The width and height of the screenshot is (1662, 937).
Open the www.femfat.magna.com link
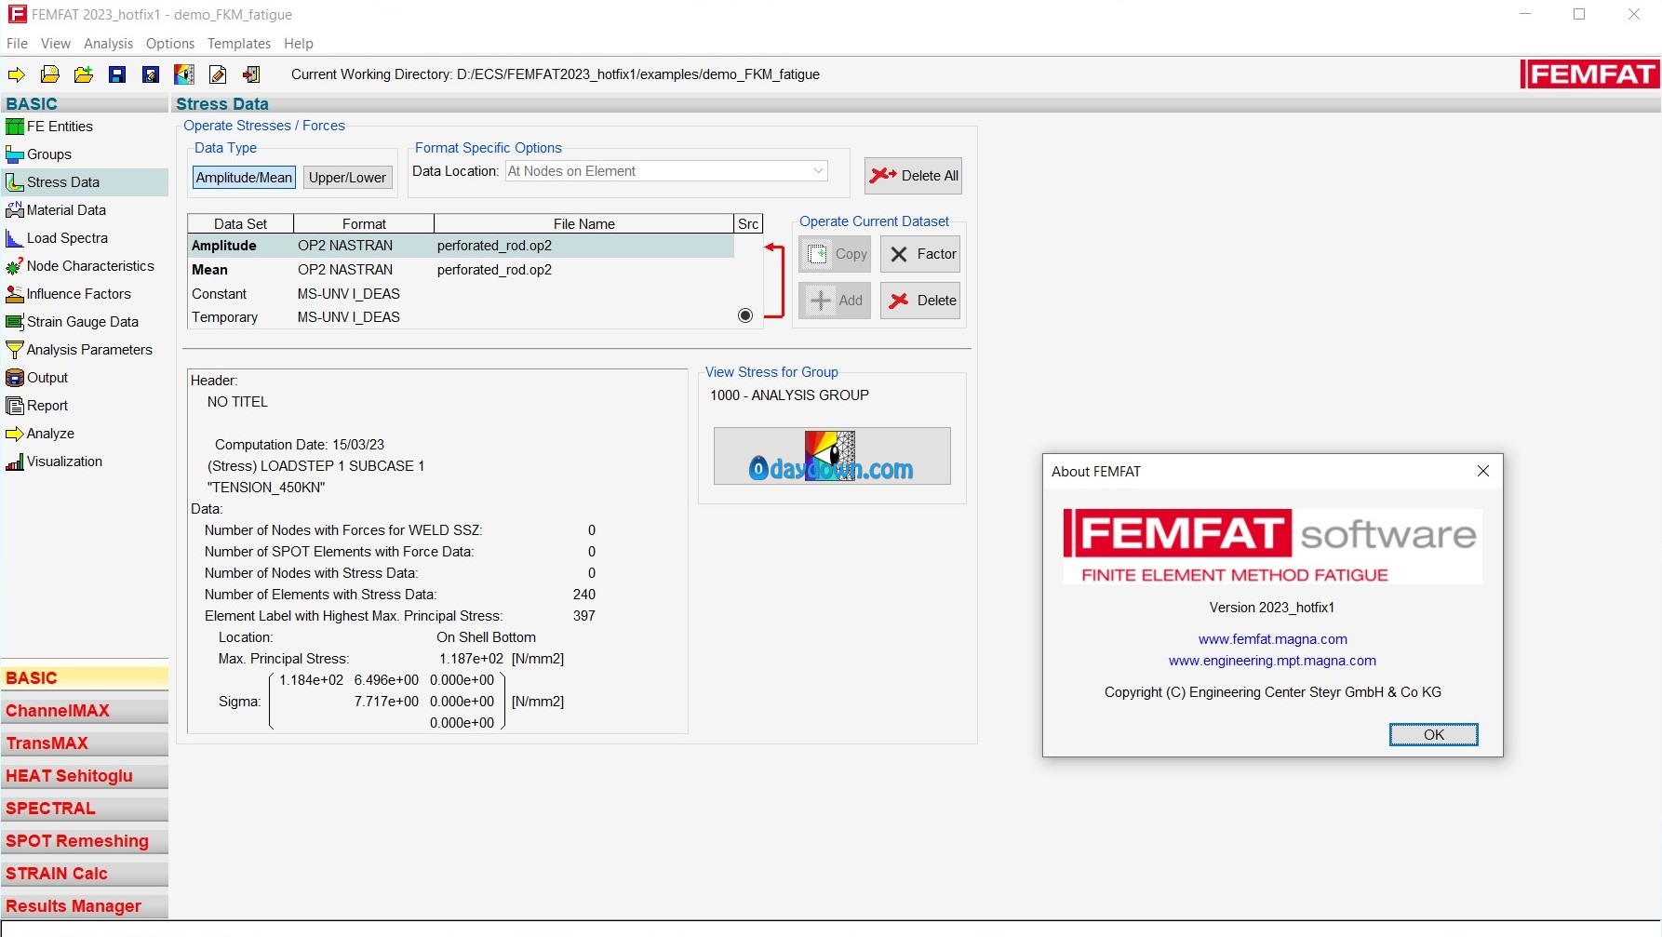pyautogui.click(x=1273, y=639)
